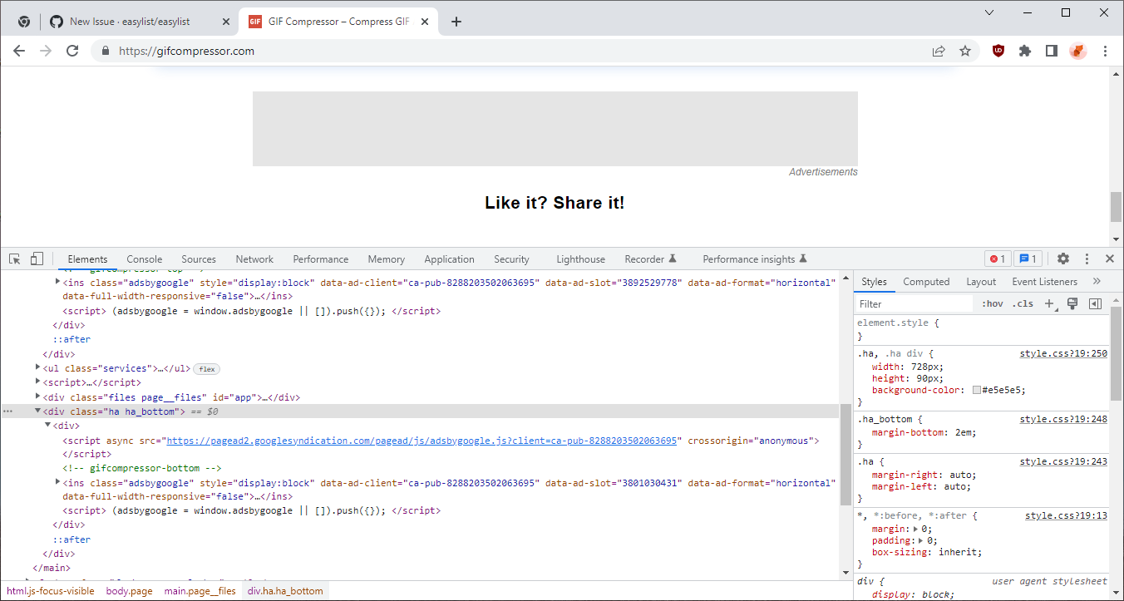This screenshot has width=1124, height=601.
Task: Open DevTools settings gear
Action: point(1064,259)
